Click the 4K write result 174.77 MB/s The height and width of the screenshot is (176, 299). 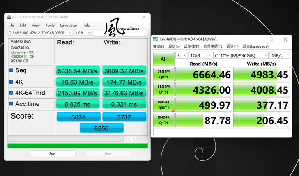coord(124,82)
